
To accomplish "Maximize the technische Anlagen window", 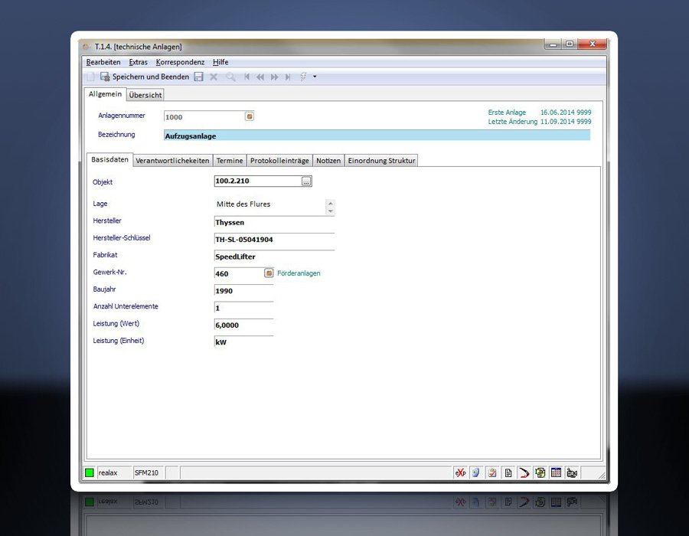I will (x=570, y=44).
